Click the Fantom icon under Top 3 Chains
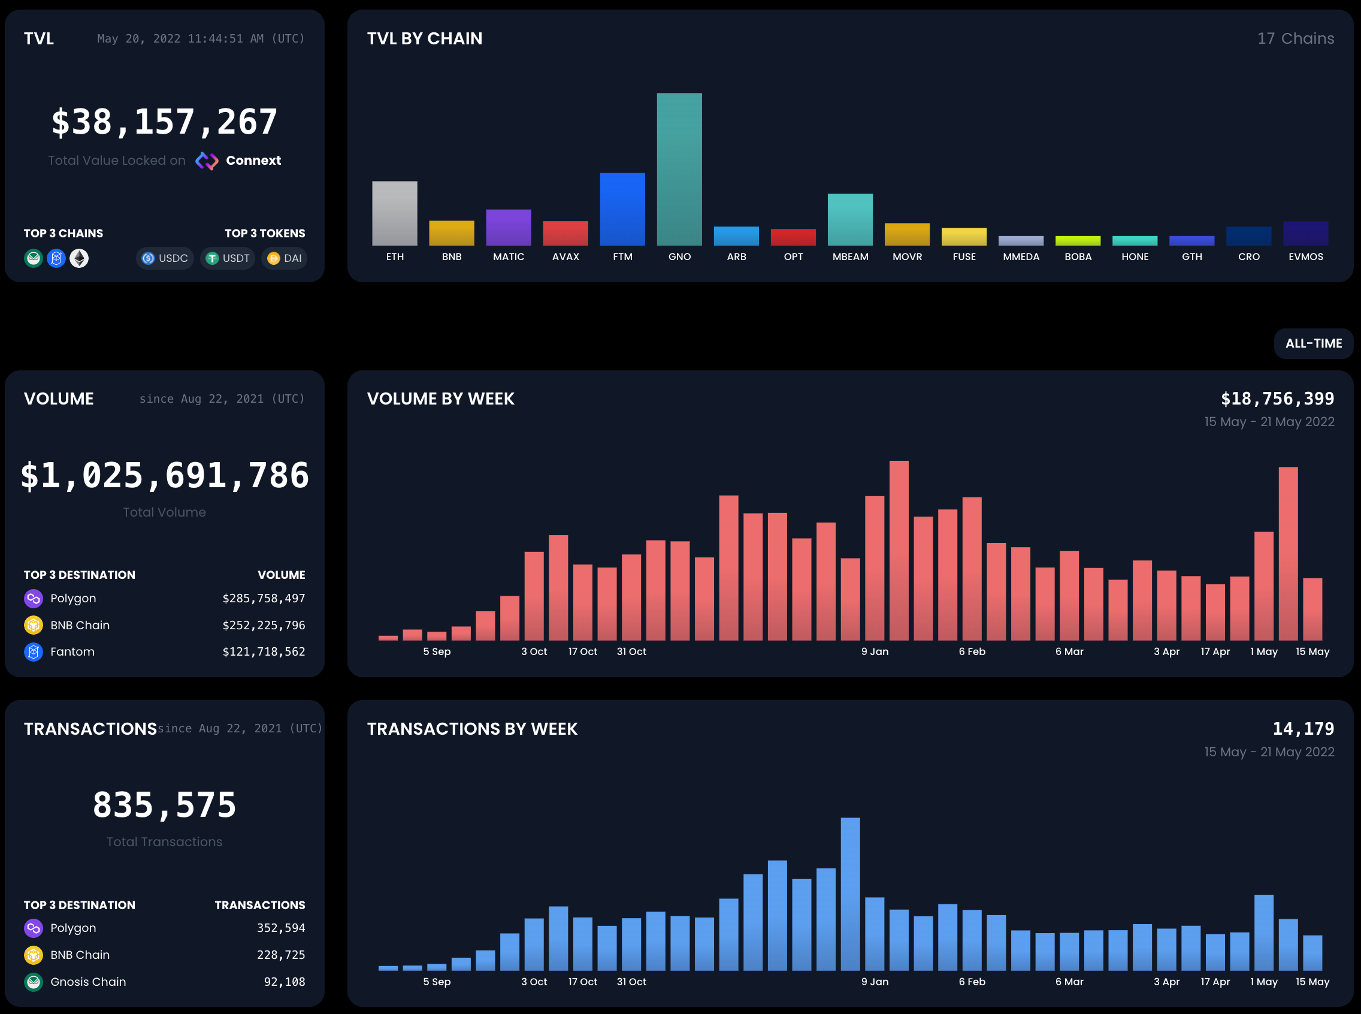 [x=56, y=258]
